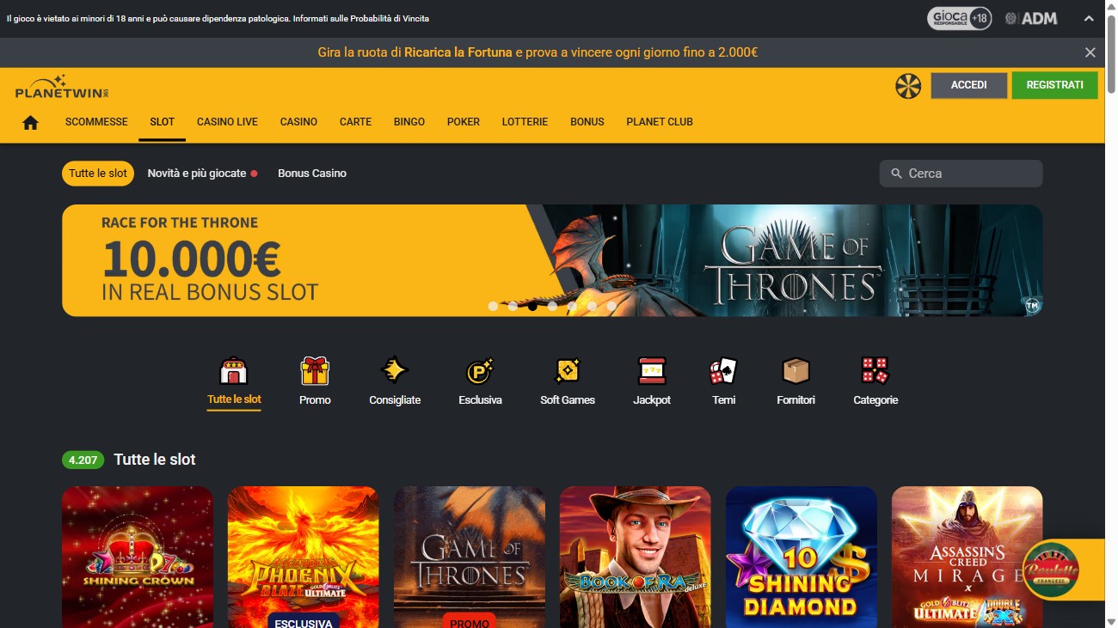Open the Consigliate star icon

pyautogui.click(x=395, y=370)
